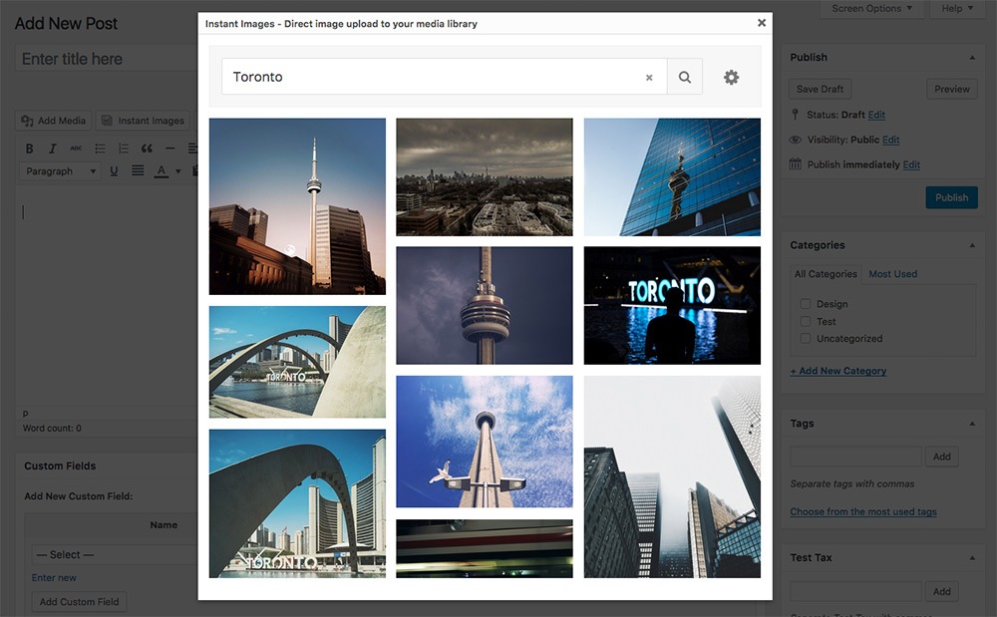Check the Uncategorized category
The image size is (997, 617).
click(x=806, y=338)
